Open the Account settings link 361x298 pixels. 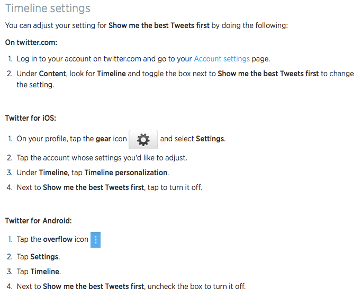tap(222, 59)
